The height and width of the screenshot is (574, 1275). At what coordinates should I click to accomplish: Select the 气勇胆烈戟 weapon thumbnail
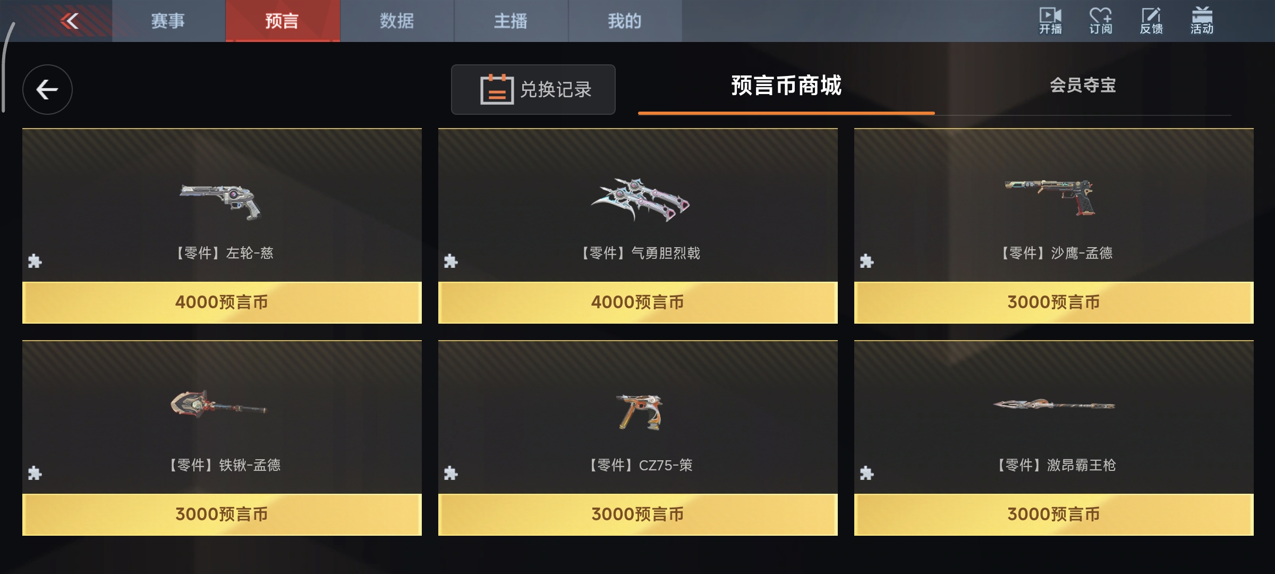point(640,200)
